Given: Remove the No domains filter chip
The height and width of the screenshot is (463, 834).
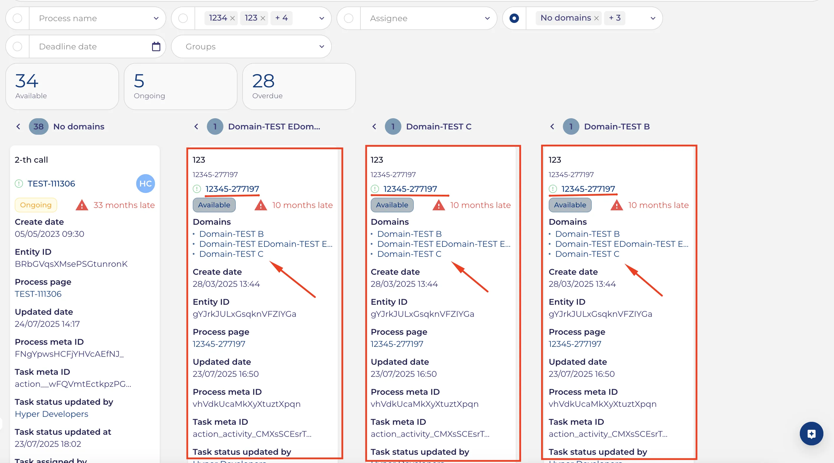Looking at the screenshot, I should 596,19.
